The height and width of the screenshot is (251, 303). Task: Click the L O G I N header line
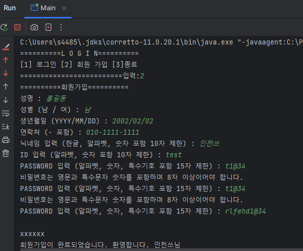pos(79,53)
